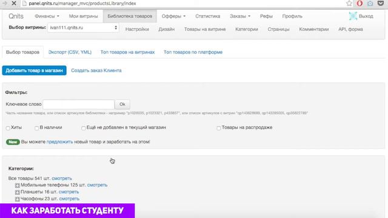Open the Профиль menu item

(x=292, y=16)
